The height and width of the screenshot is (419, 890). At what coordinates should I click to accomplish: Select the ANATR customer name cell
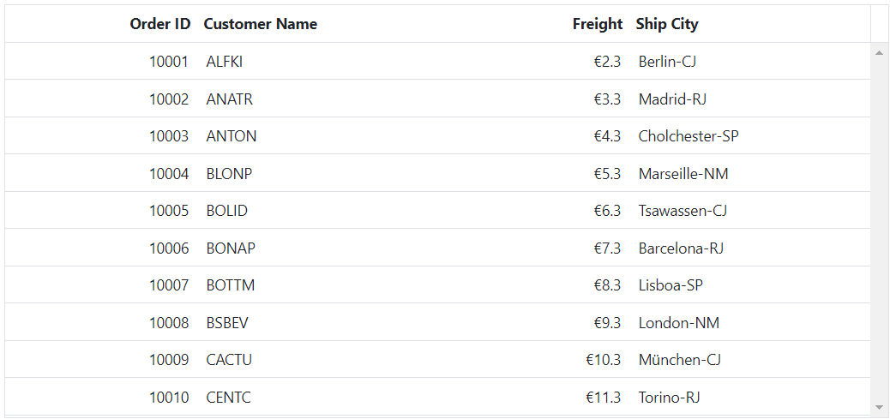coord(229,99)
